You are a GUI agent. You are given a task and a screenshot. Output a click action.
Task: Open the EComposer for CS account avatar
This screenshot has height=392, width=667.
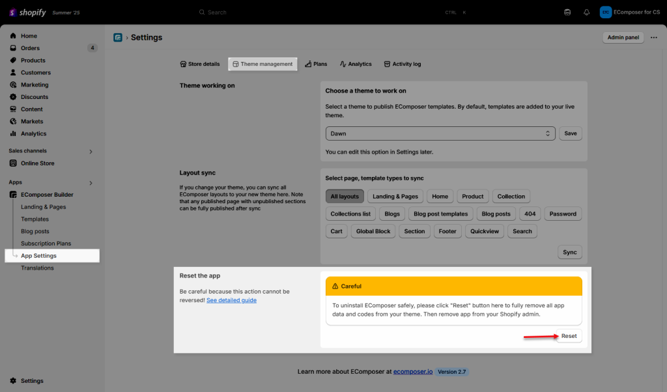click(x=605, y=12)
